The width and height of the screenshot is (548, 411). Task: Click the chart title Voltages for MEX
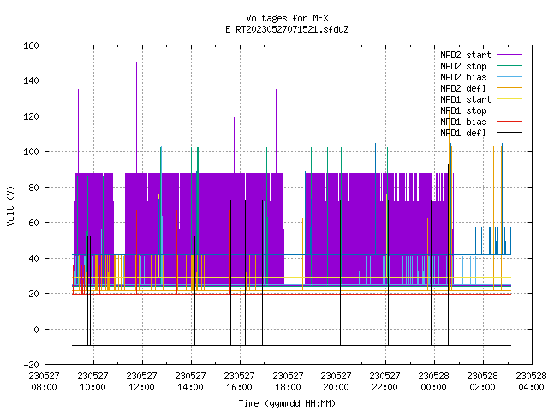click(x=287, y=18)
